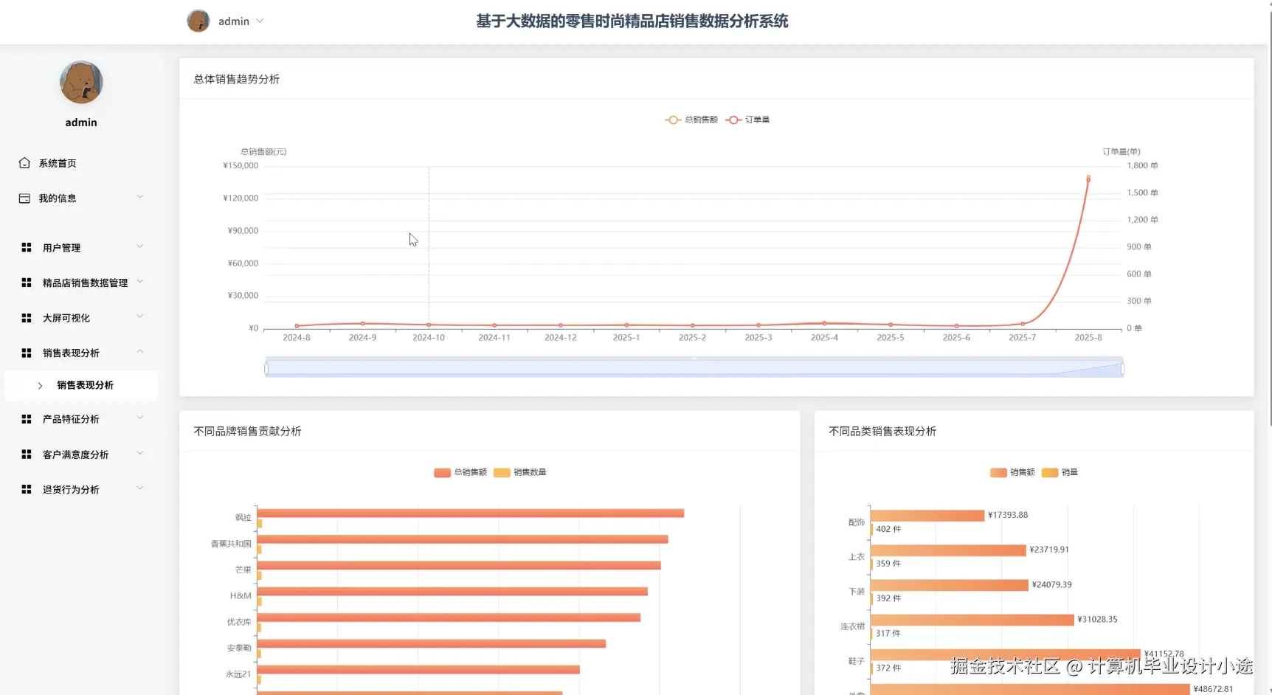Select the 销售表现分析 sub-menu item

tap(81, 386)
